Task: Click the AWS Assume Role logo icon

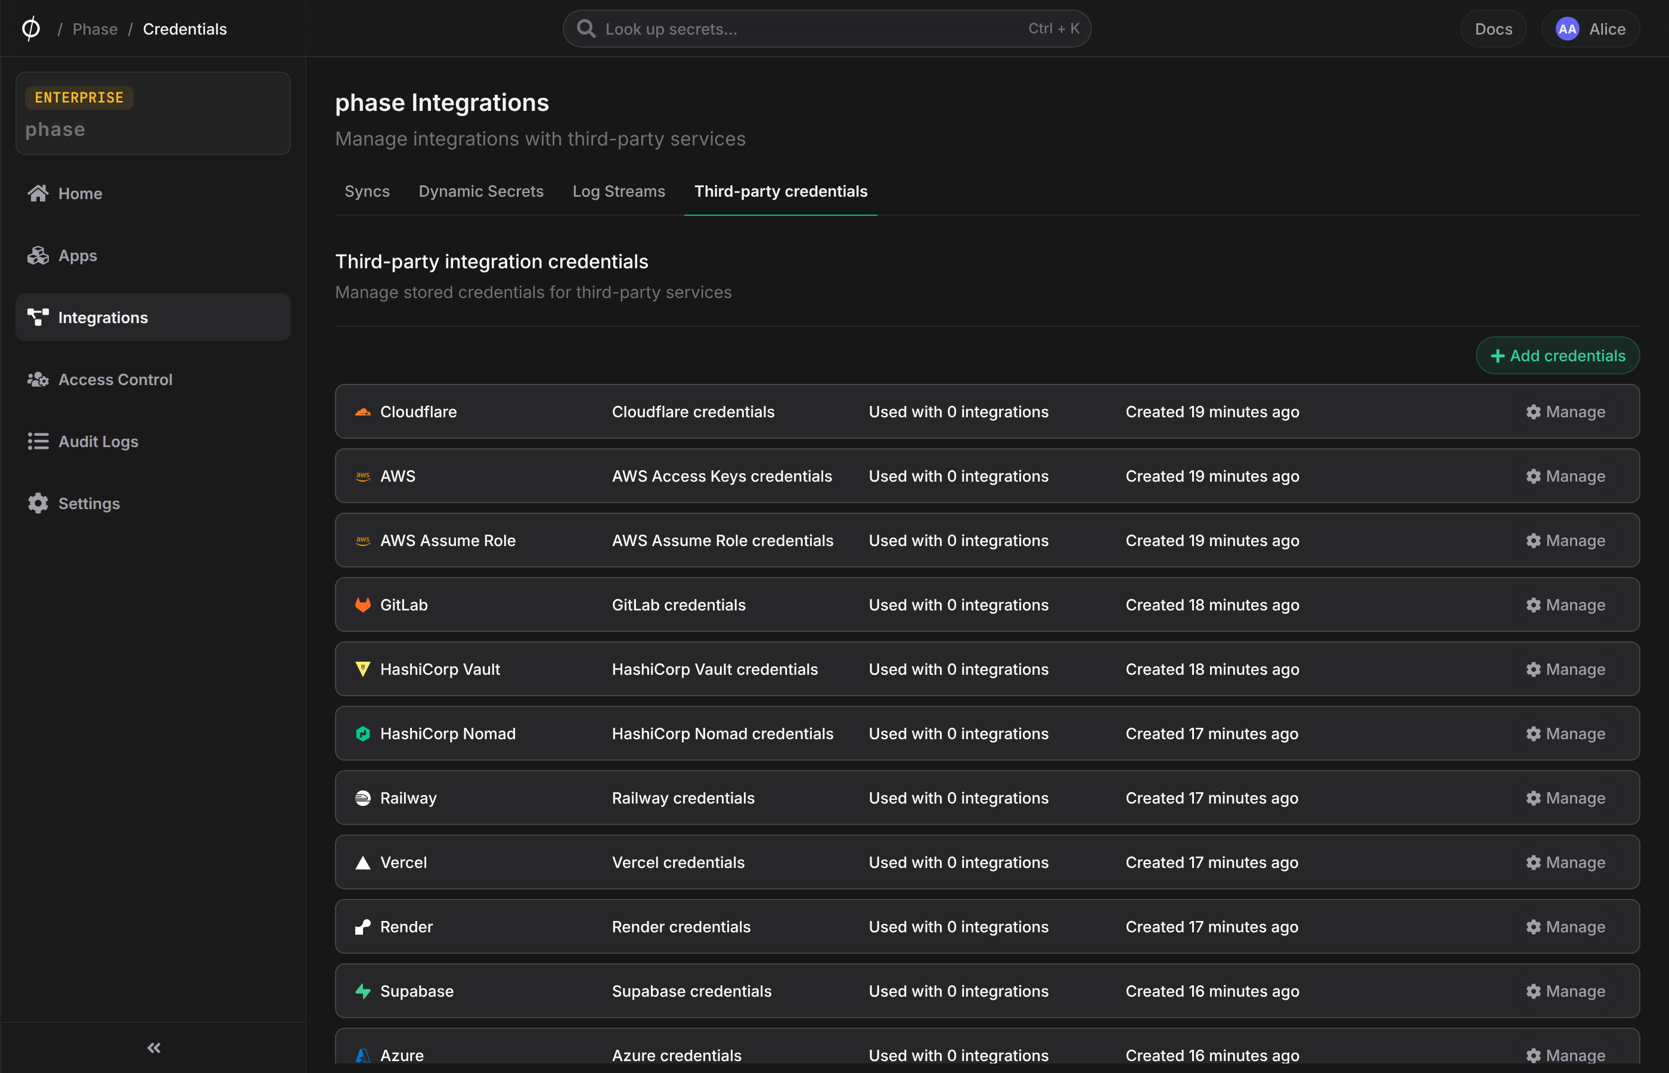Action: (363, 541)
